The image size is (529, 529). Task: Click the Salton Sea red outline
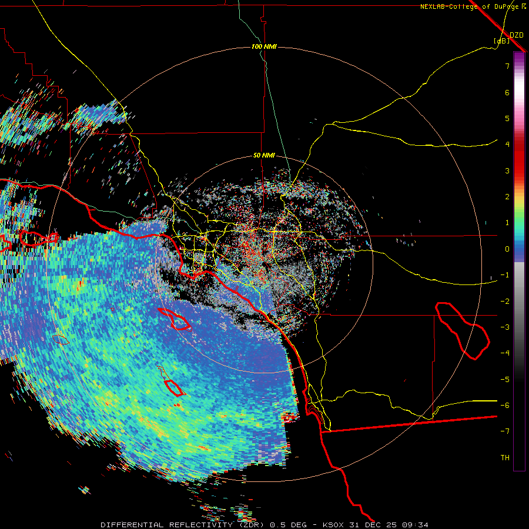tap(462, 330)
